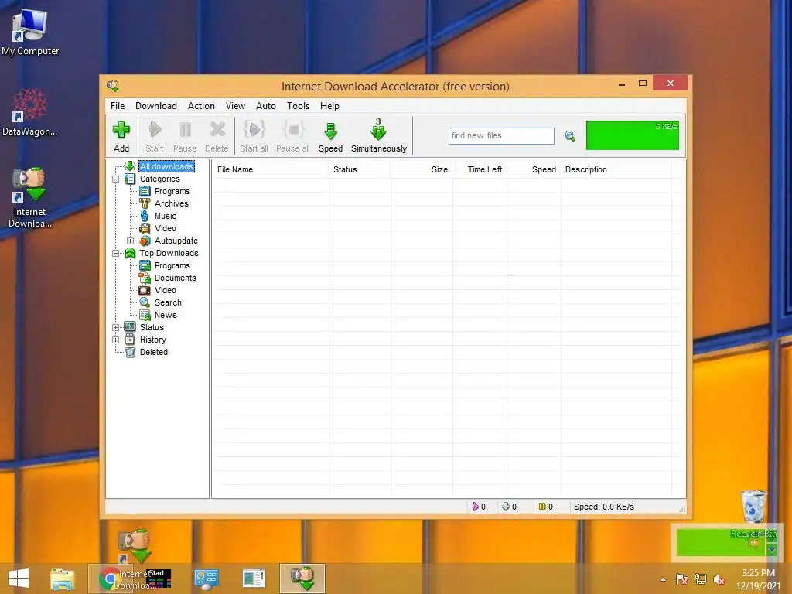The image size is (792, 594).
Task: Select Video under Categories
Action: coord(166,228)
